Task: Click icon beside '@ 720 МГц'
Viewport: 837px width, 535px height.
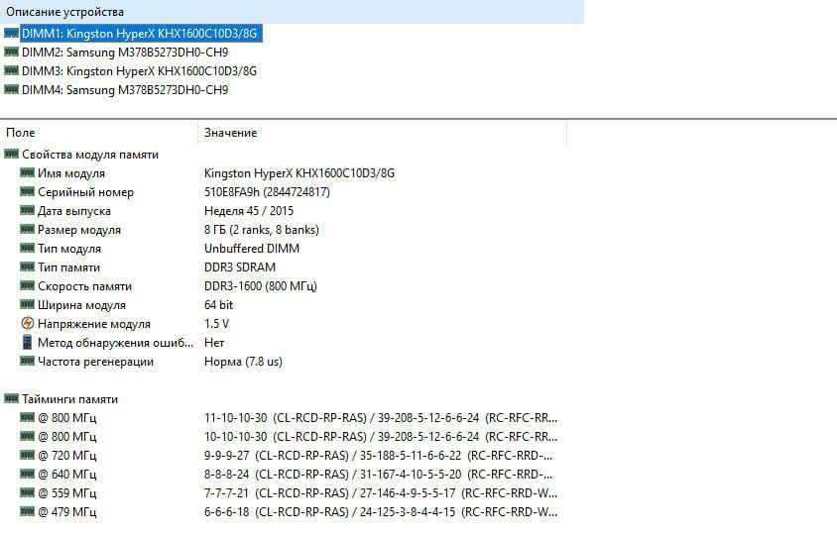Action: click(x=27, y=455)
